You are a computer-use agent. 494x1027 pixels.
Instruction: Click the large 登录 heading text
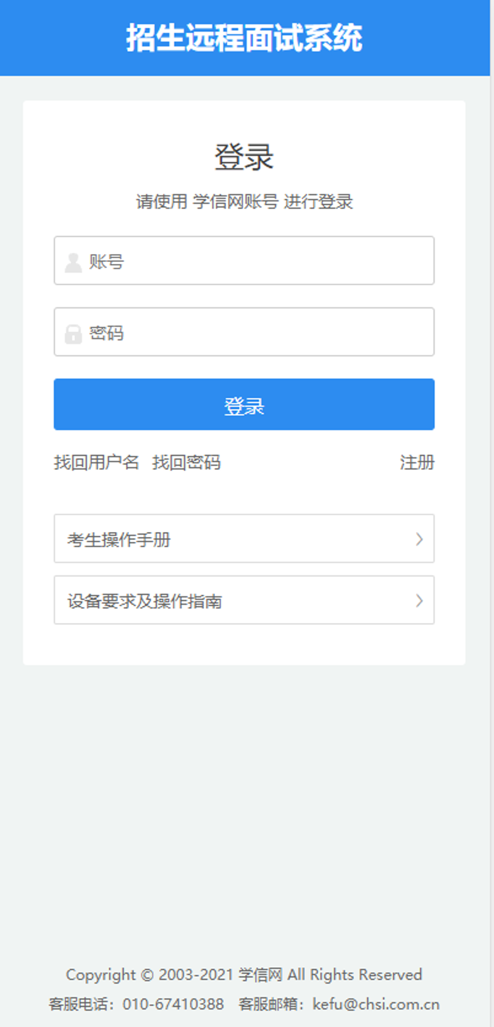[x=244, y=157]
